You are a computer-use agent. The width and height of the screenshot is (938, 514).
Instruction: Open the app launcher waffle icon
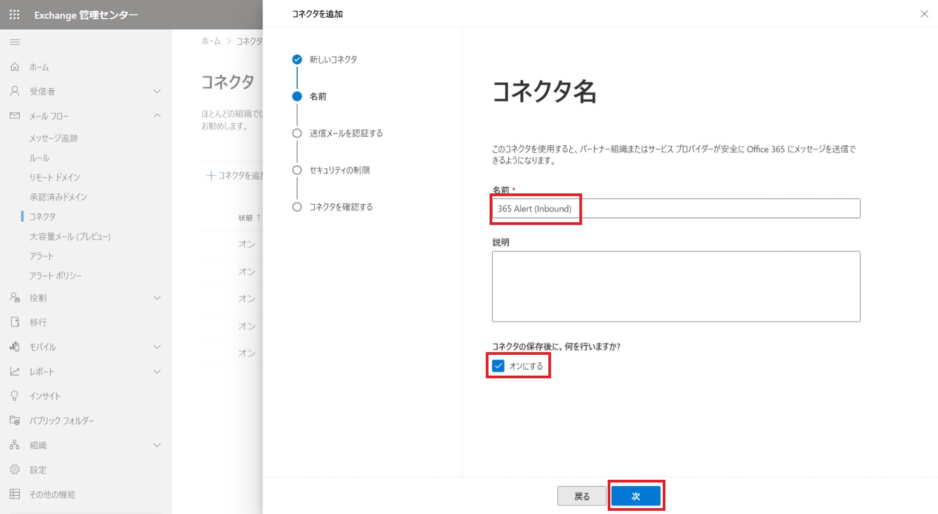tap(14, 14)
